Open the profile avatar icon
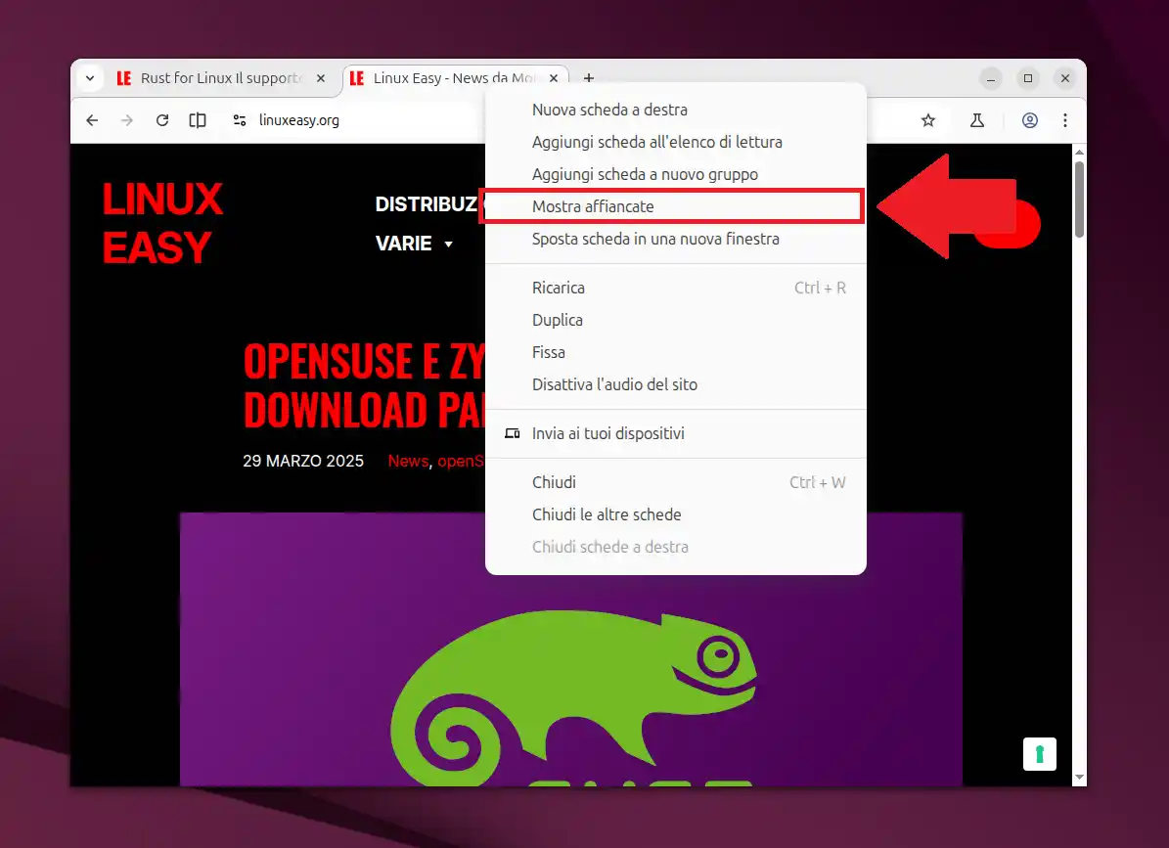 tap(1029, 120)
